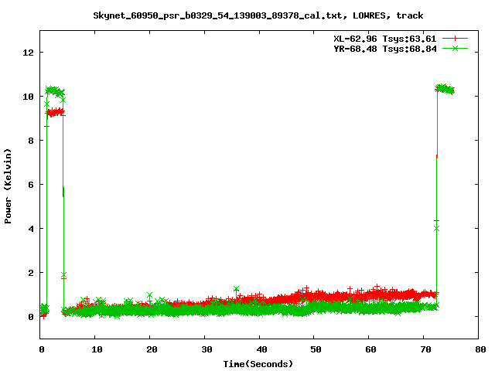Click the y-axis tick label 6
Screen dimensions: 495x371
click(x=32, y=185)
